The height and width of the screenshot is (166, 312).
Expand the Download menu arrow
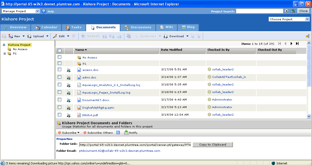coord(187,36)
